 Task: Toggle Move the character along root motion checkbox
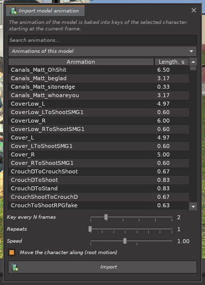pos(11,252)
